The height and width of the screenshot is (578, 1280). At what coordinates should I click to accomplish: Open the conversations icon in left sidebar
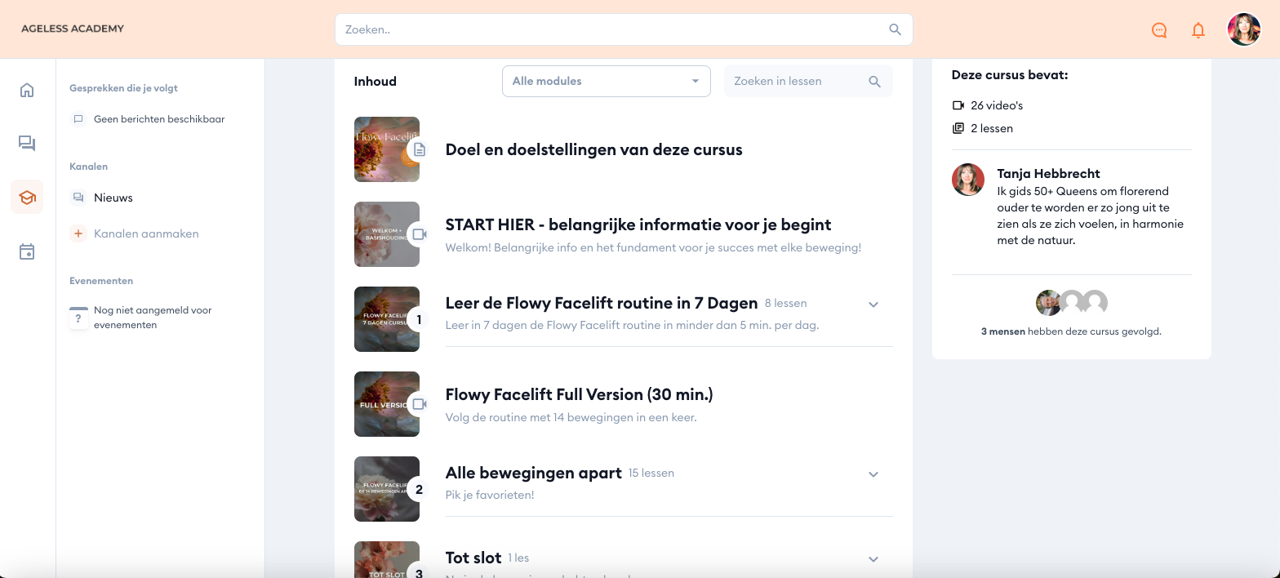tap(27, 144)
